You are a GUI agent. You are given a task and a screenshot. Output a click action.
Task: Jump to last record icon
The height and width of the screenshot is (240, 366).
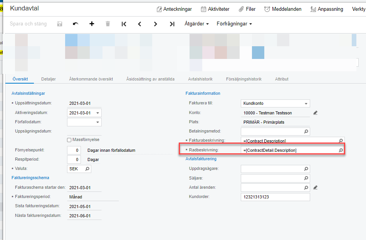pos(172,24)
